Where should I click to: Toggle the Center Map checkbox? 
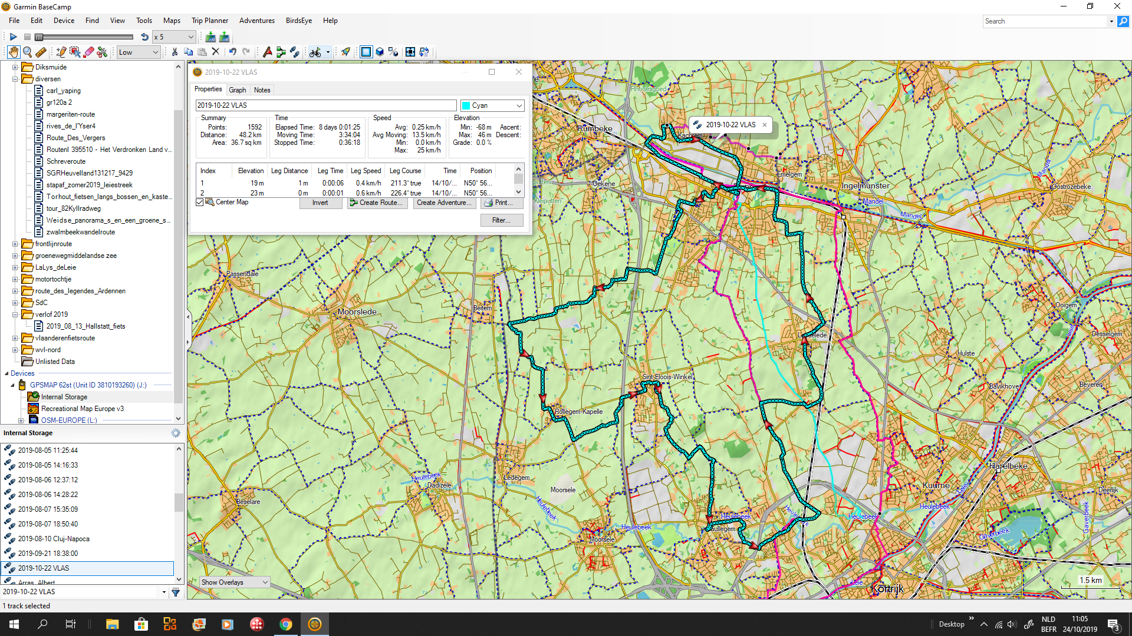click(x=200, y=203)
